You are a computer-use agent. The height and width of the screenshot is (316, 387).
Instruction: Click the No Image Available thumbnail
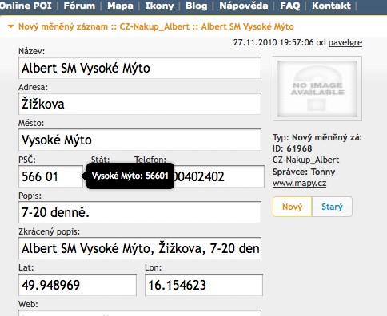click(x=317, y=89)
